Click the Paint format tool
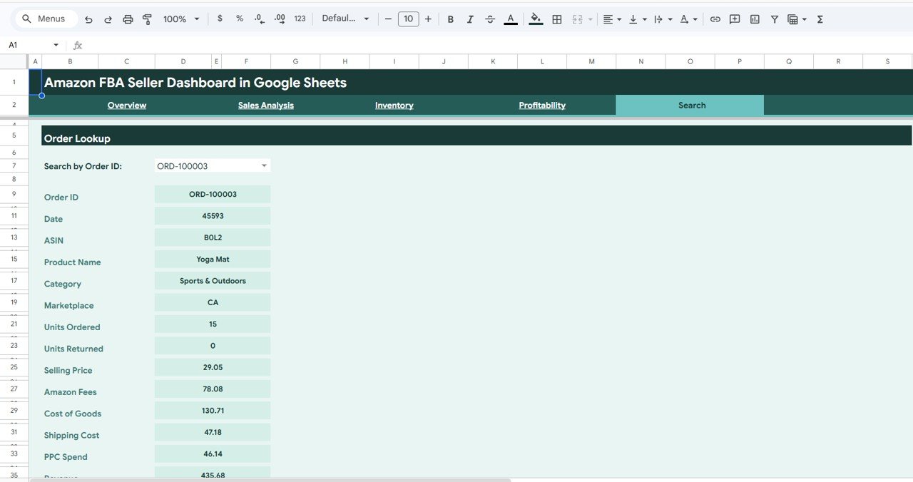Image resolution: width=913 pixels, height=482 pixels. 147,19
